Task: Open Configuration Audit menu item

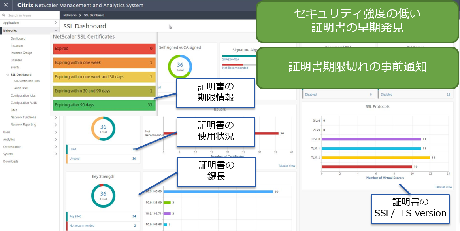Action: 24,103
